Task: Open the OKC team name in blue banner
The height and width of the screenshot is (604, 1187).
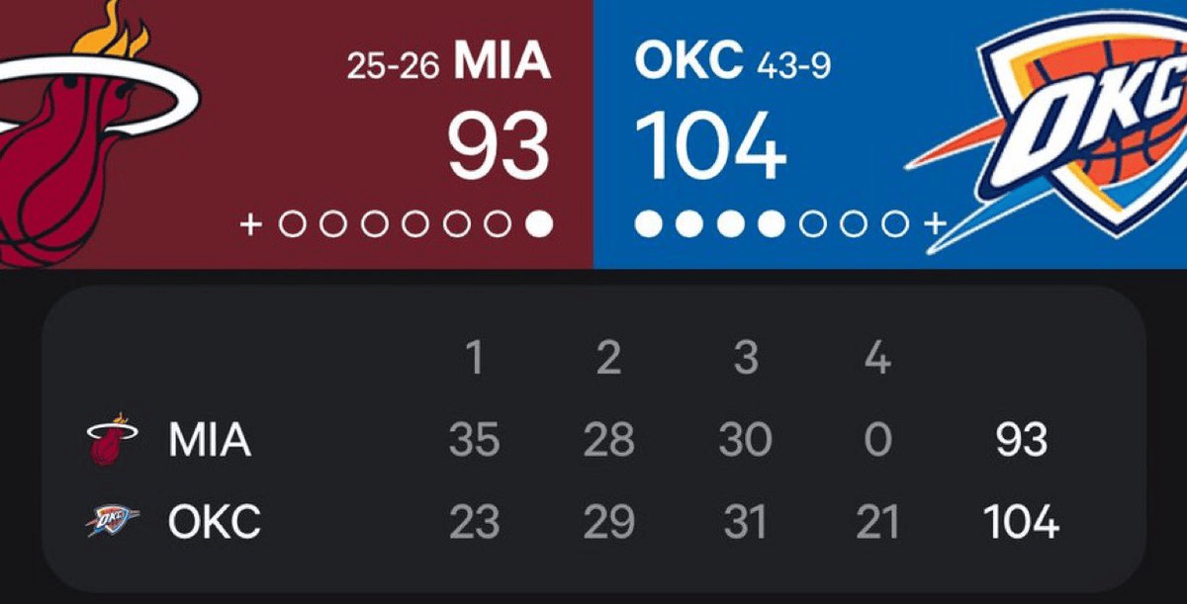Action: pyautogui.click(x=688, y=63)
